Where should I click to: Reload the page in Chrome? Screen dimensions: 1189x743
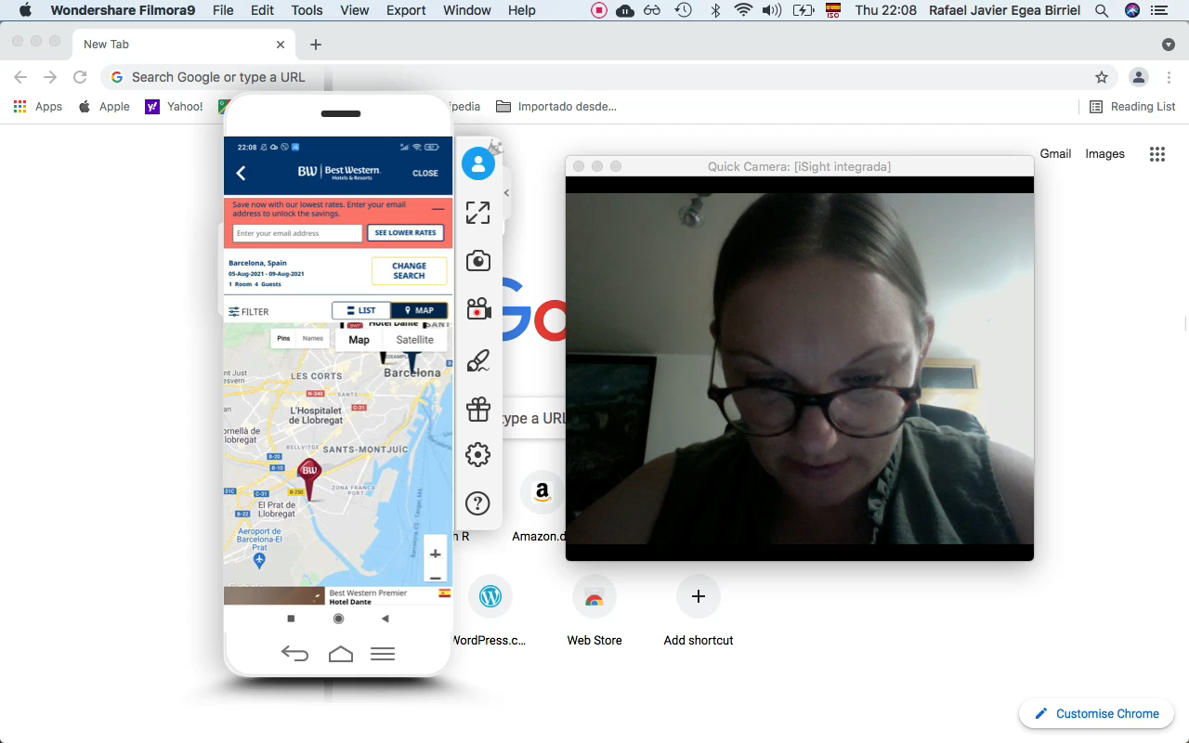(80, 77)
